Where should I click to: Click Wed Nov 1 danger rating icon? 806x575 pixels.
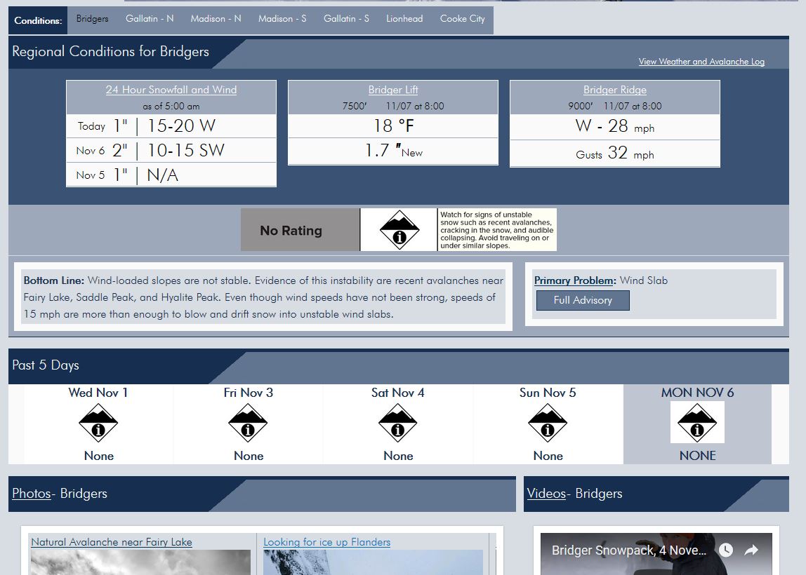tap(98, 423)
